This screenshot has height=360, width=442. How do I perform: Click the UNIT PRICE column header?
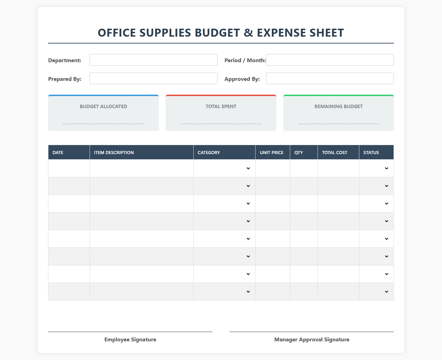tap(273, 152)
